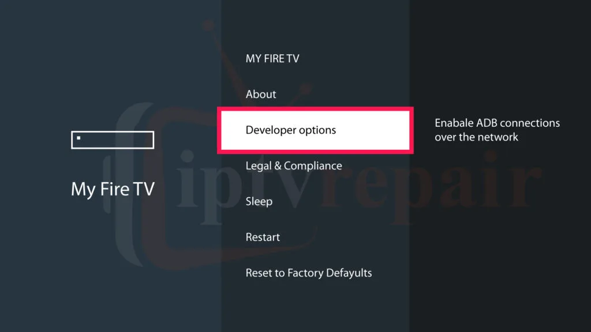
Task: Open Legal & Compliance settings
Action: [x=293, y=165]
